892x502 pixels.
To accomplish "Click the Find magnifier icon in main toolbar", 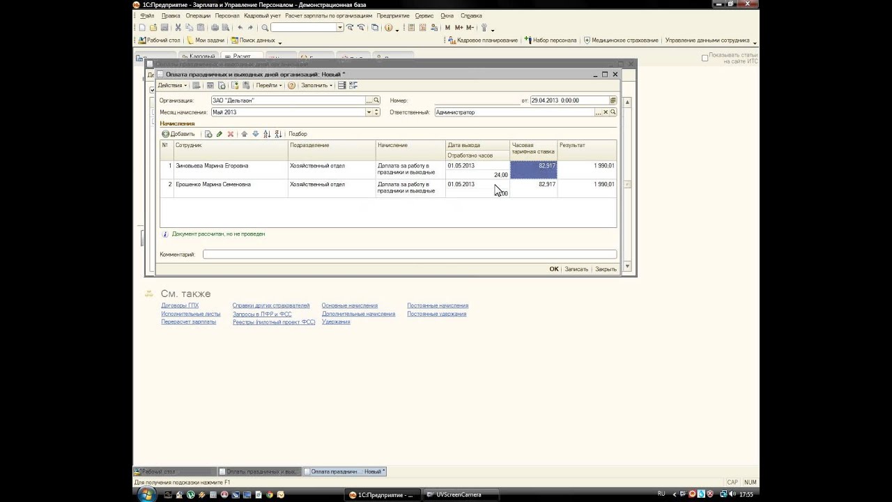I will pos(265,28).
